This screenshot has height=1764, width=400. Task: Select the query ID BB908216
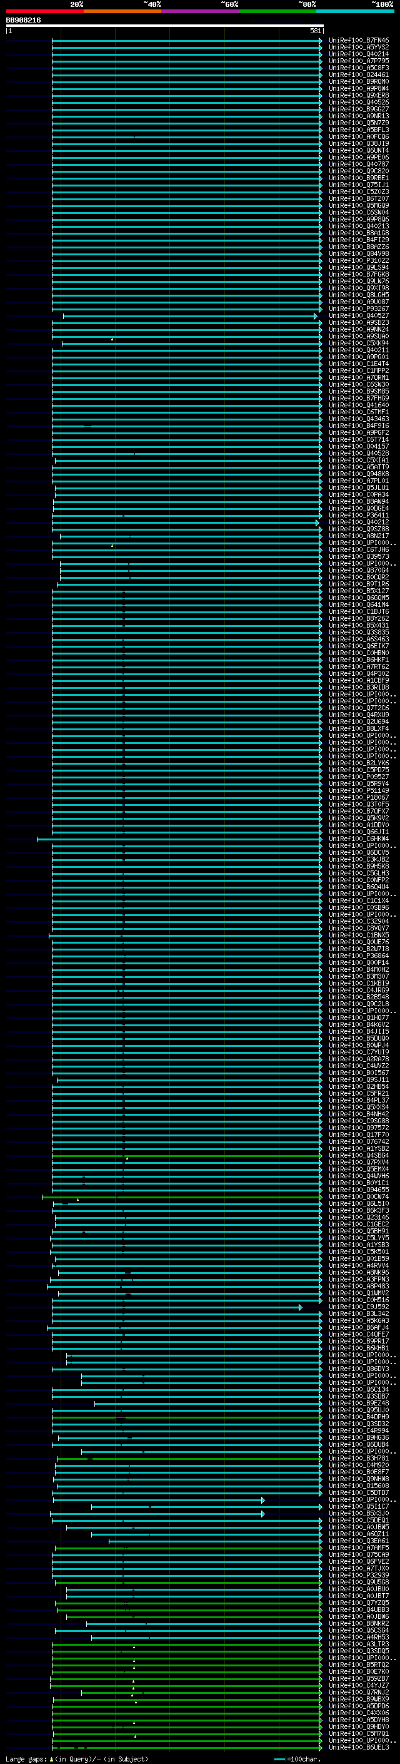[x=23, y=21]
